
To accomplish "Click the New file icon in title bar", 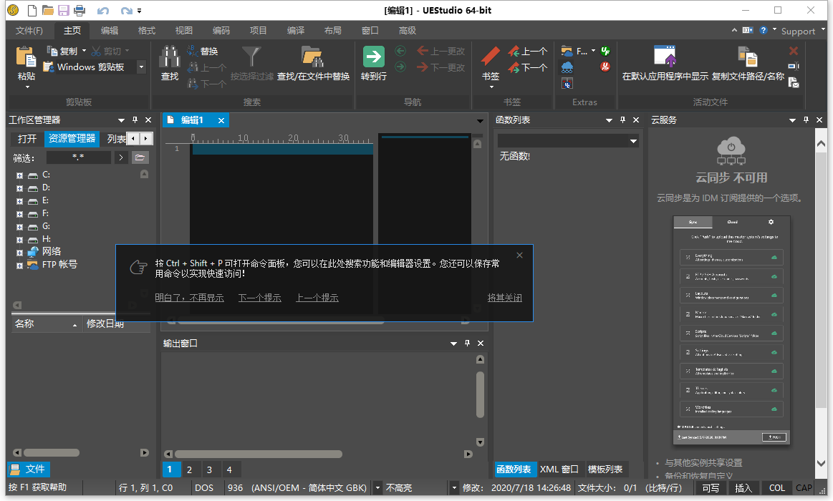I will click(x=32, y=10).
